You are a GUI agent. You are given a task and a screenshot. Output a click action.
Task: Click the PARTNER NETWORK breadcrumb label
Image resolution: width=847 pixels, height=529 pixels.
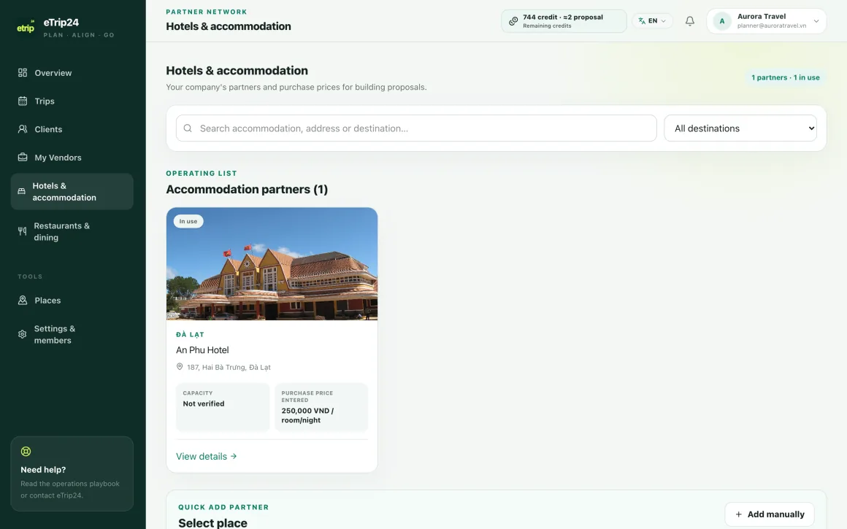click(207, 12)
